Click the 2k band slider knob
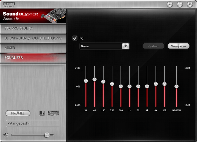Image resolution: width=197 pixels, height=142 pixels. click(138, 86)
